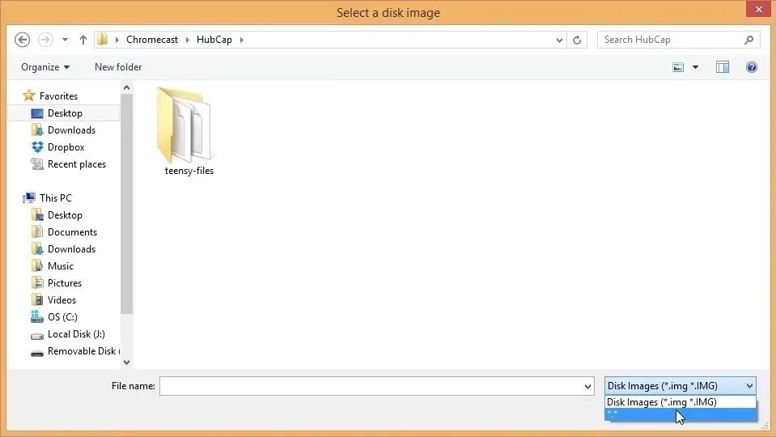This screenshot has width=776, height=437.
Task: Open the Music folder
Action: tap(61, 266)
